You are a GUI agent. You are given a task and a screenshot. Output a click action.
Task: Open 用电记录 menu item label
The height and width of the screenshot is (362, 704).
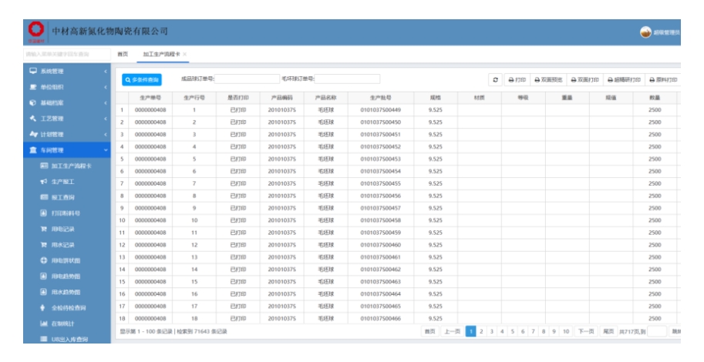pyautogui.click(x=63, y=230)
